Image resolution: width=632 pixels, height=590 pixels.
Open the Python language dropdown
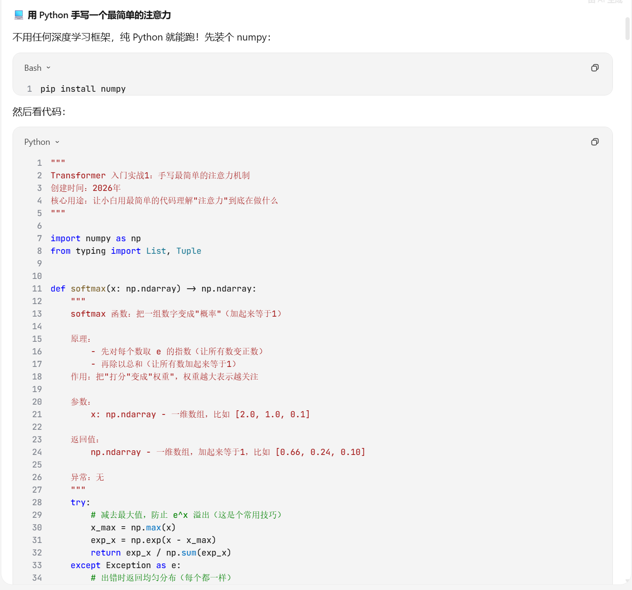pos(42,142)
